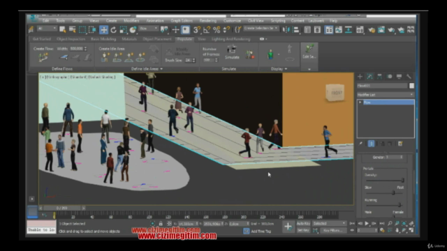The image size is (447, 251).
Task: Toggle the Auto Key button
Action: 303,223
